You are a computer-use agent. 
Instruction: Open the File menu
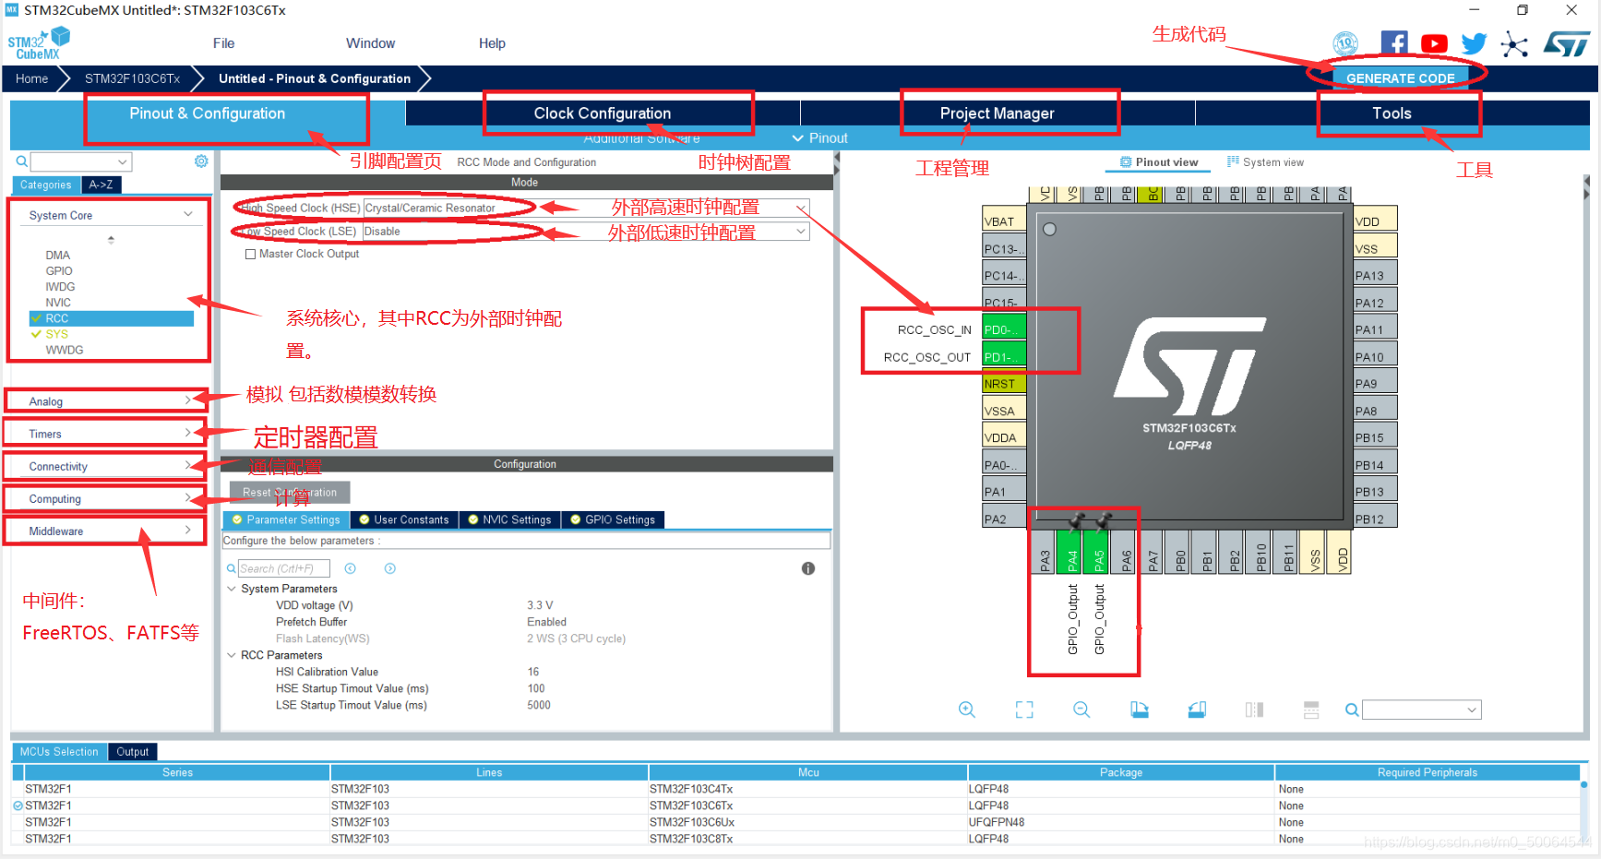223,43
